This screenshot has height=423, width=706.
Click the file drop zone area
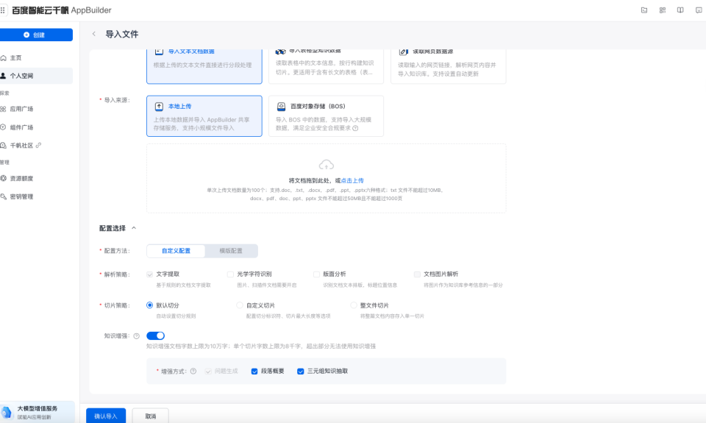click(x=326, y=178)
